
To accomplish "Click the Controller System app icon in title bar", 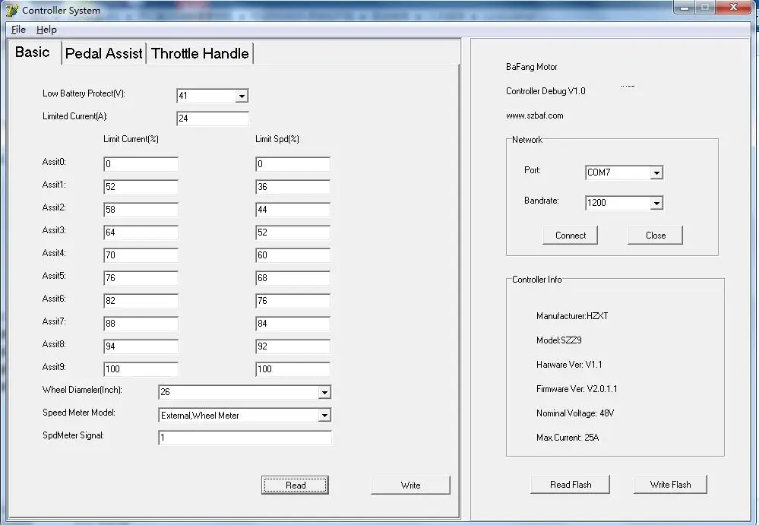I will pyautogui.click(x=12, y=10).
